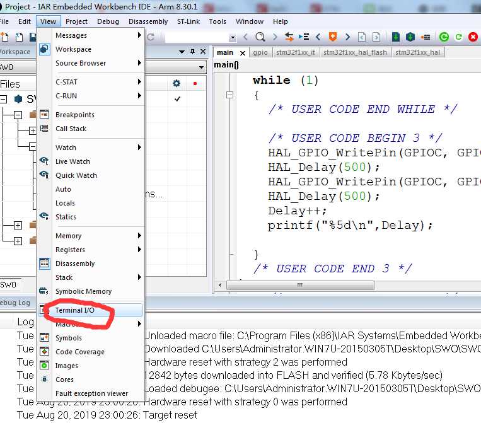Choose Images in View menu
Screen dimensions: 481x423
(x=91, y=366)
